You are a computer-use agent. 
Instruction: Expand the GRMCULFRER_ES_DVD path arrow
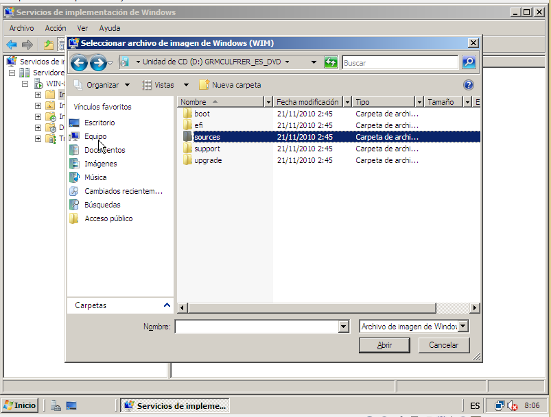coord(287,62)
